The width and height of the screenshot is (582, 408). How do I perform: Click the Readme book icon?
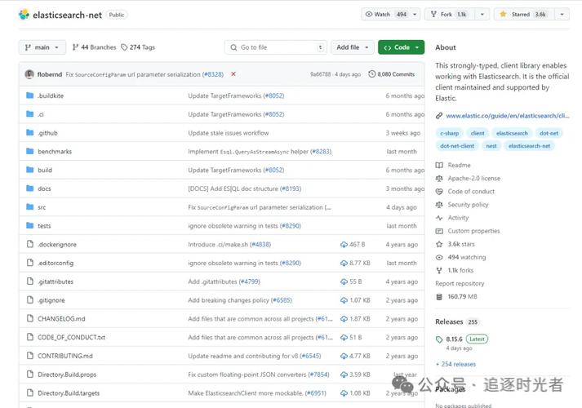point(439,165)
